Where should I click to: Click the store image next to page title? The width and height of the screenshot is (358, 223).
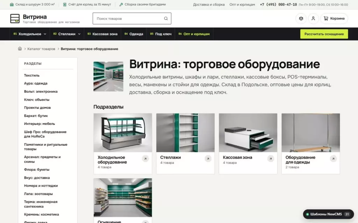[x=108, y=76]
